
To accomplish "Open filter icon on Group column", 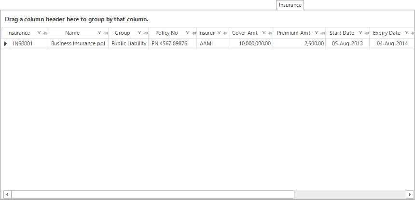I will (x=139, y=33).
